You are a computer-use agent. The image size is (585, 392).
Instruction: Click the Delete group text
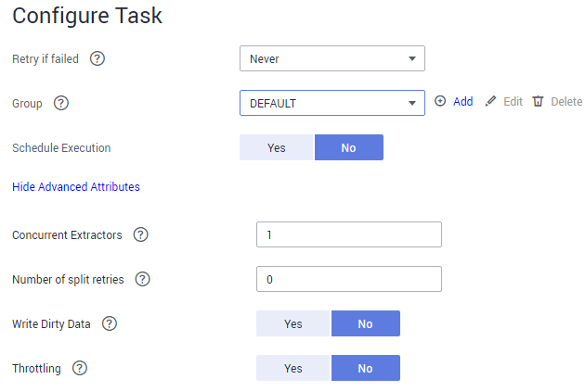pos(566,101)
